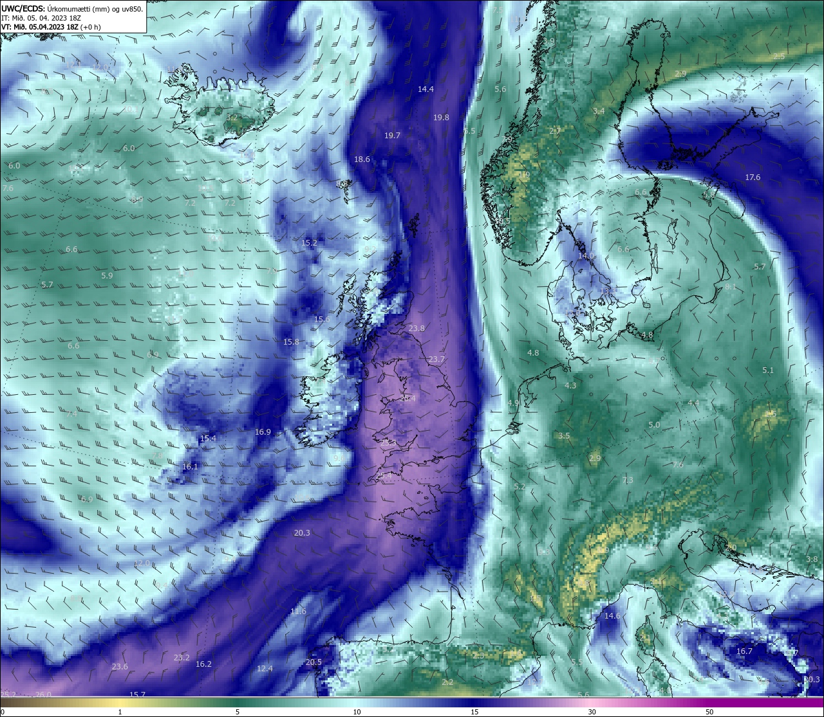Click the 16.2 value label
Screen dimensions: 824x717
pyautogui.click(x=203, y=664)
